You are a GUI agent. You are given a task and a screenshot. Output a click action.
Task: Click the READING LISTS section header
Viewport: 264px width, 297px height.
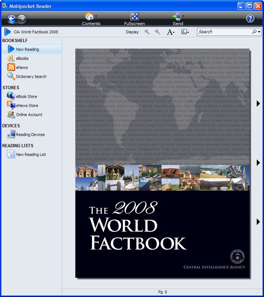18,146
